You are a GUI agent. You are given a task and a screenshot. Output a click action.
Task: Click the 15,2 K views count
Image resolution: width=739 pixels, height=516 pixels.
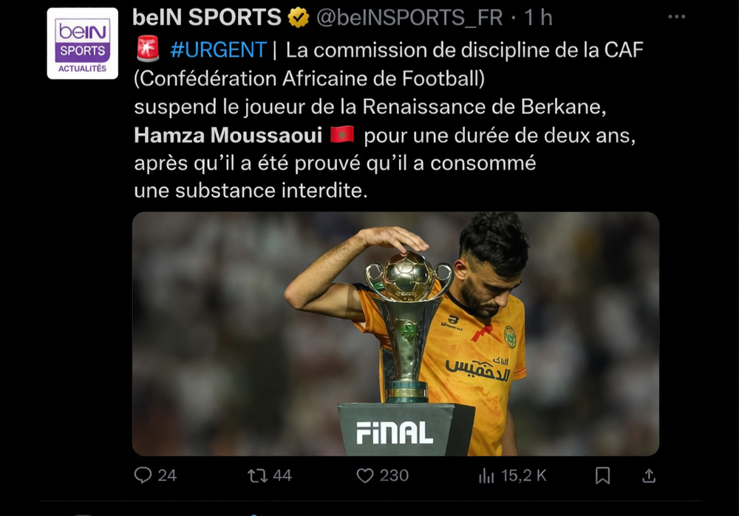(x=524, y=475)
